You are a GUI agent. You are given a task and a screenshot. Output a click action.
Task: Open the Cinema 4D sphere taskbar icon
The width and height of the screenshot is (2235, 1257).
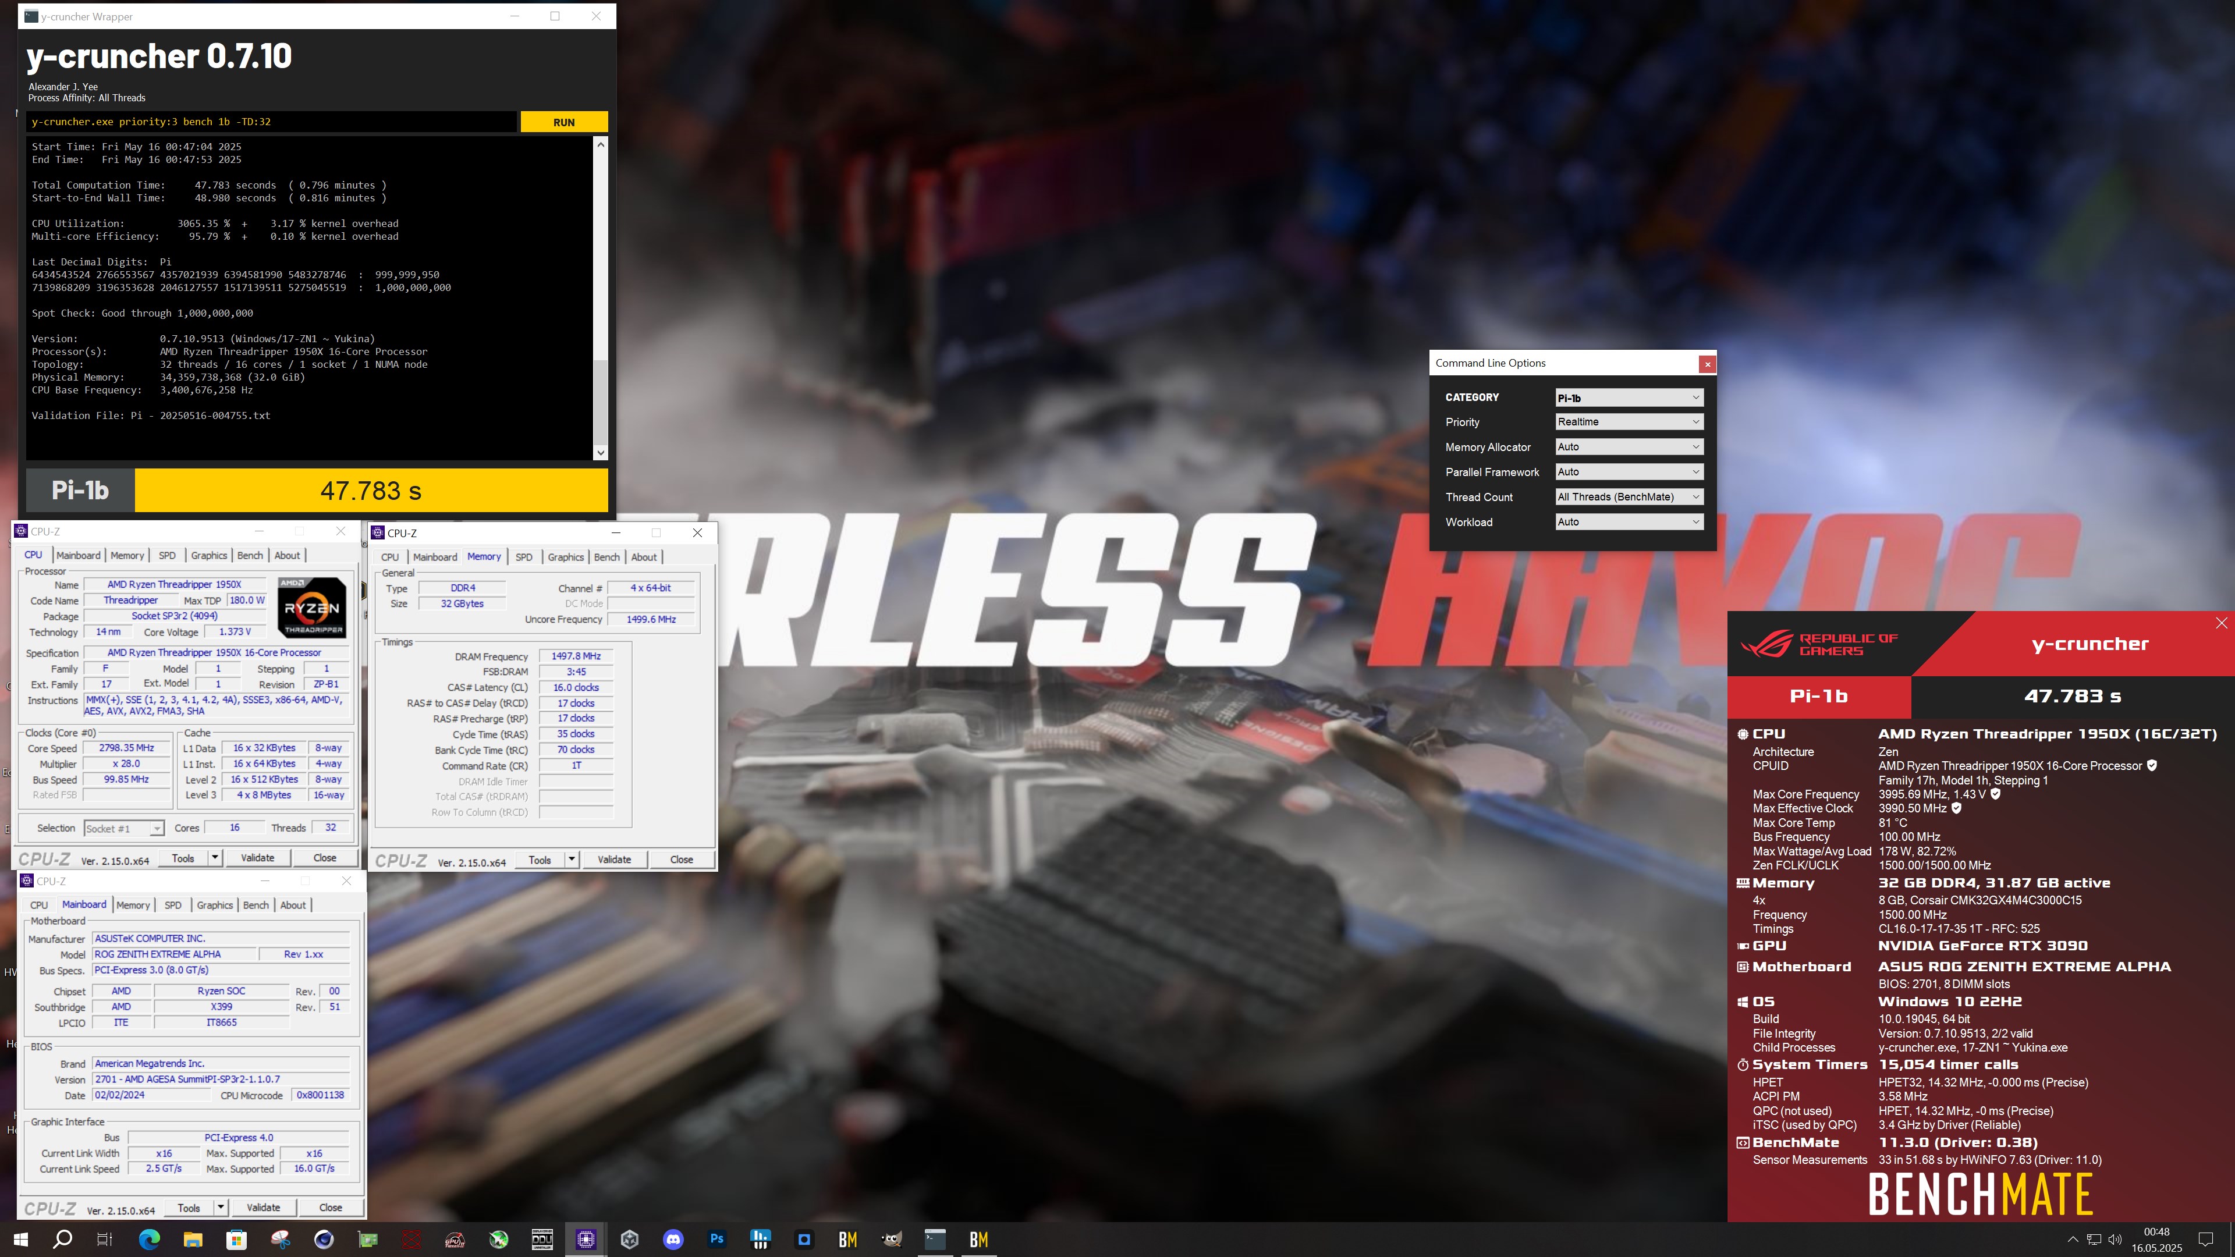pyautogui.click(x=324, y=1240)
